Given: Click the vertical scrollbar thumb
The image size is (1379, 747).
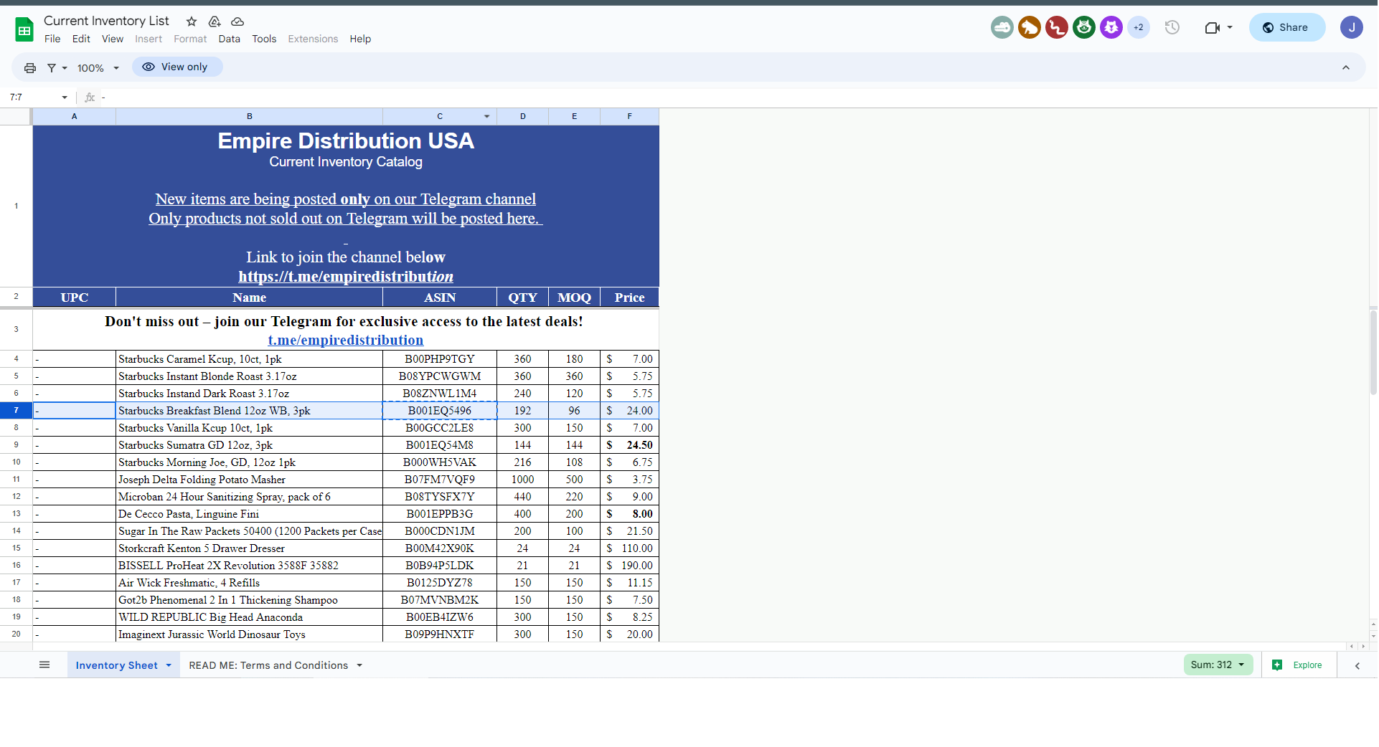Looking at the screenshot, I should (1373, 351).
